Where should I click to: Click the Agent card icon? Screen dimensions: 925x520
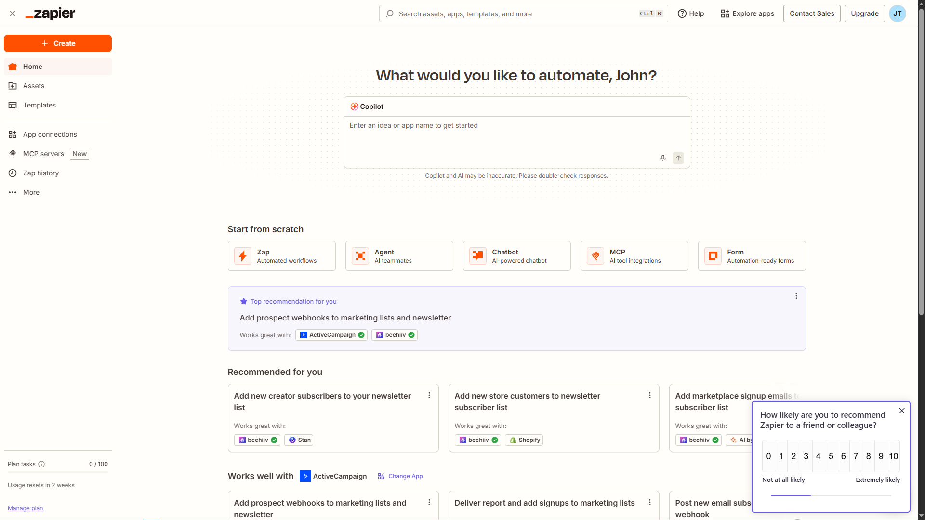coord(360,256)
